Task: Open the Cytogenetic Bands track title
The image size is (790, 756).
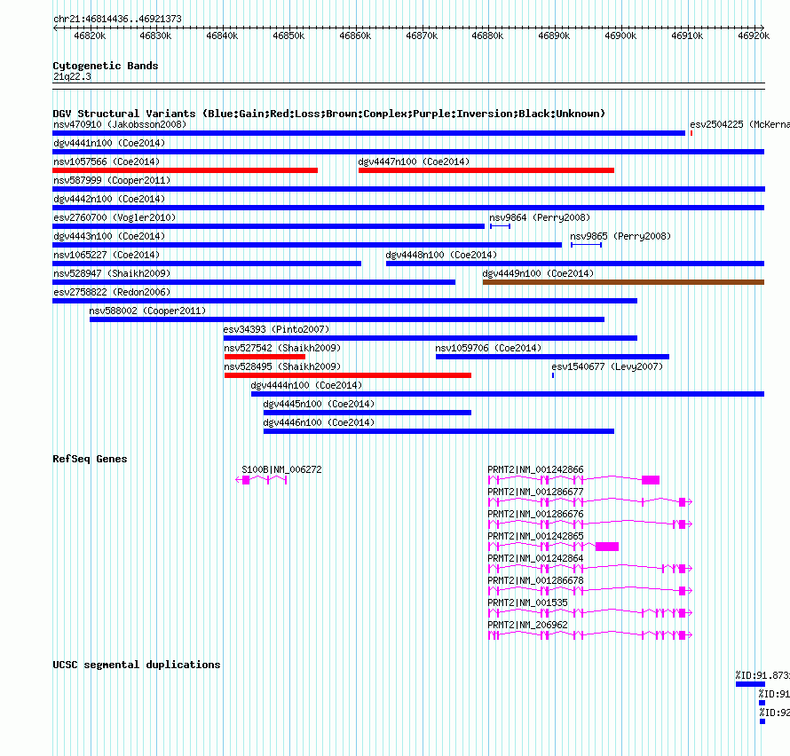Action: point(106,66)
